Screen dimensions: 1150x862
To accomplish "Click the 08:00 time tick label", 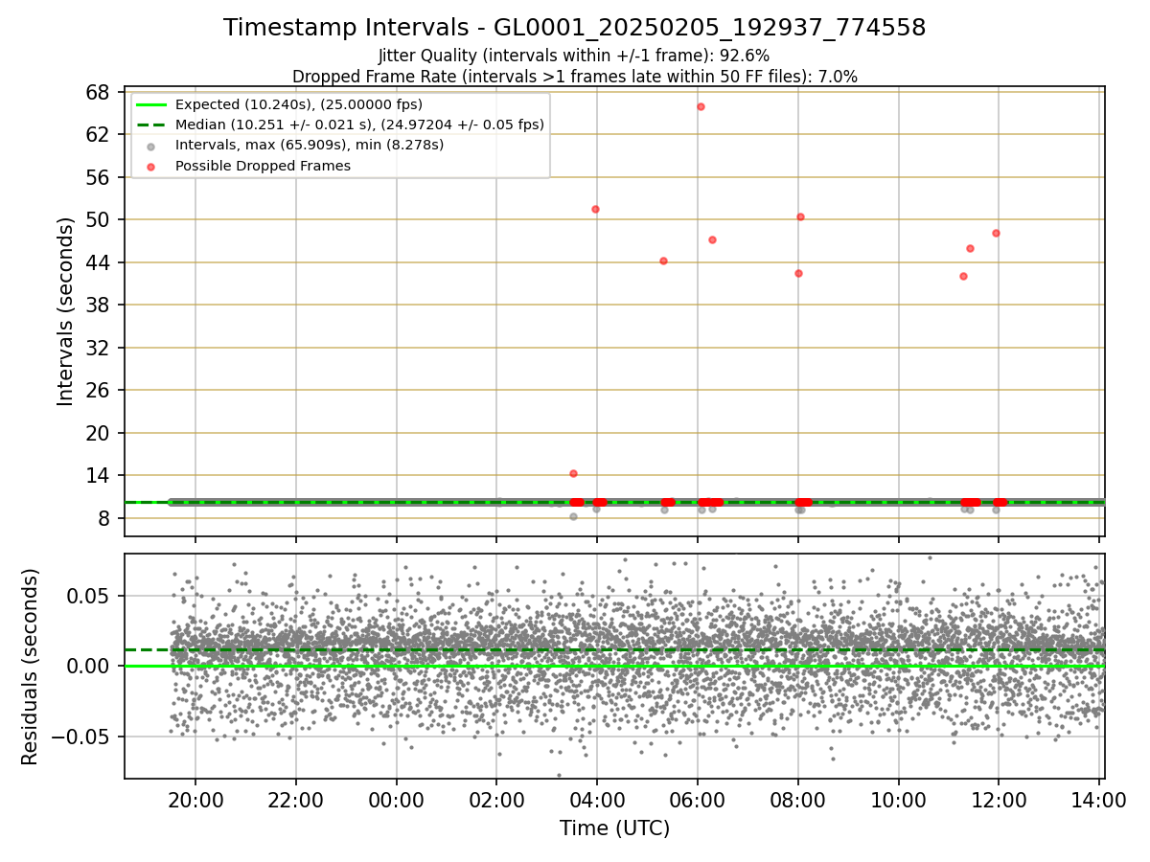I will [798, 798].
